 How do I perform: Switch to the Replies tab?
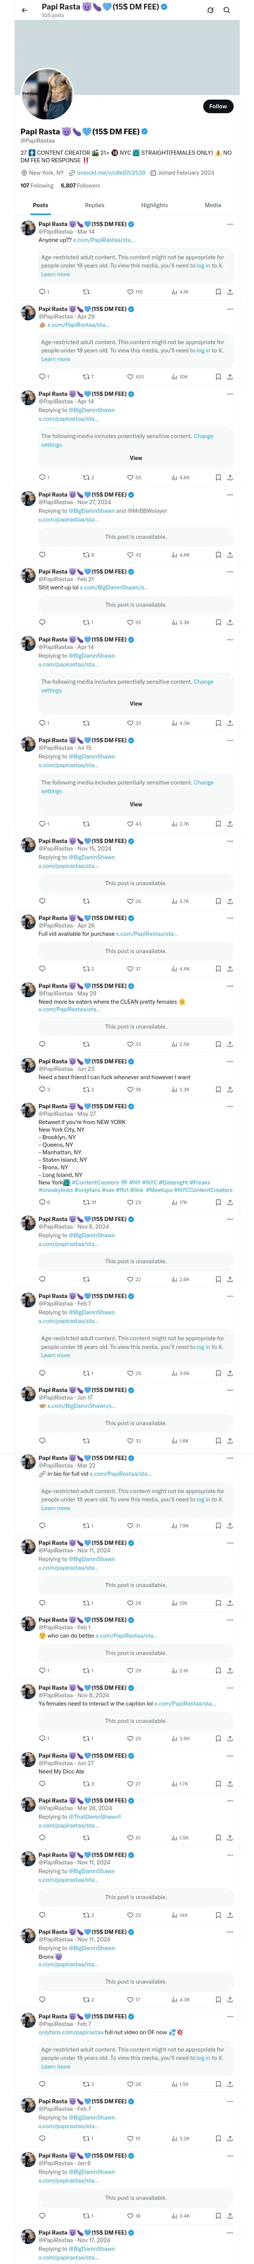tap(94, 205)
